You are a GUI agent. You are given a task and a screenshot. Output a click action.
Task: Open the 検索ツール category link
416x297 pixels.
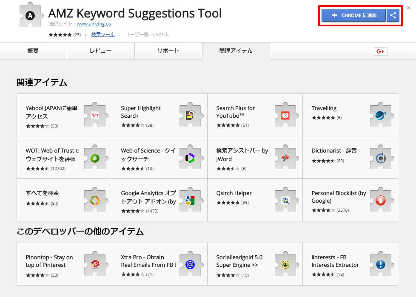[103, 34]
